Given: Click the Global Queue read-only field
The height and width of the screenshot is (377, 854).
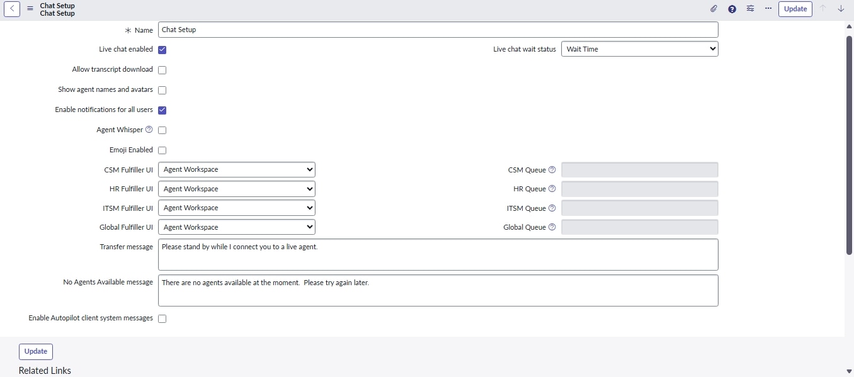Looking at the screenshot, I should pyautogui.click(x=640, y=227).
